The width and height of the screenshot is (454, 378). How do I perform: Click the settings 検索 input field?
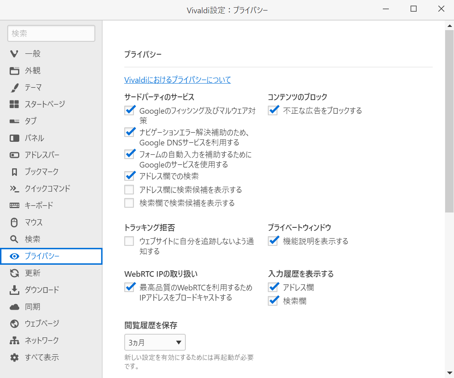coord(51,33)
